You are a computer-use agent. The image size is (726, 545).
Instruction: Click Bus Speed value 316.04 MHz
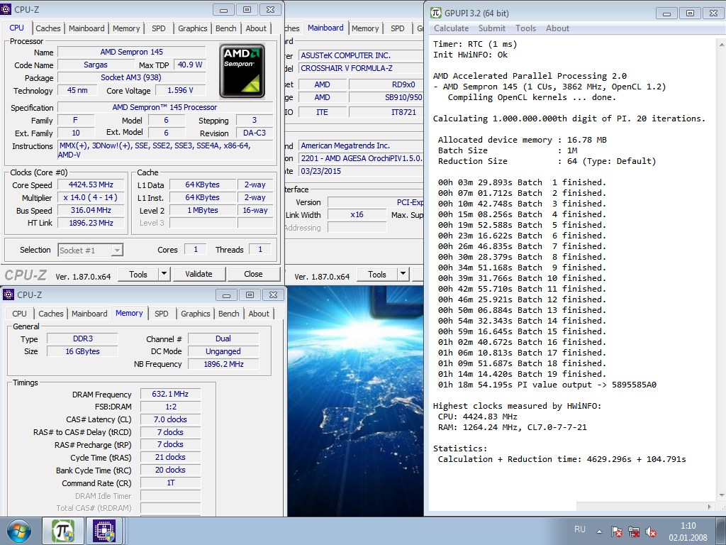coord(91,210)
